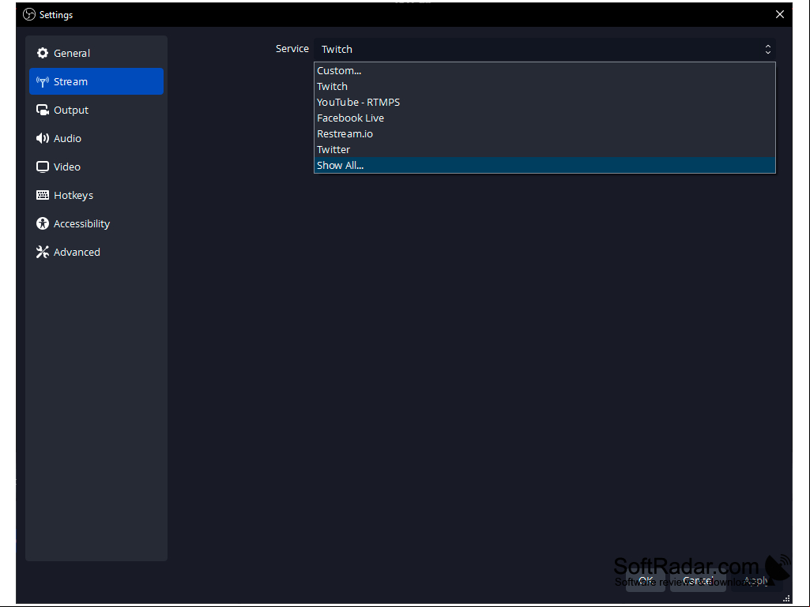
Task: Open the Advanced tools icon
Action: coord(43,252)
